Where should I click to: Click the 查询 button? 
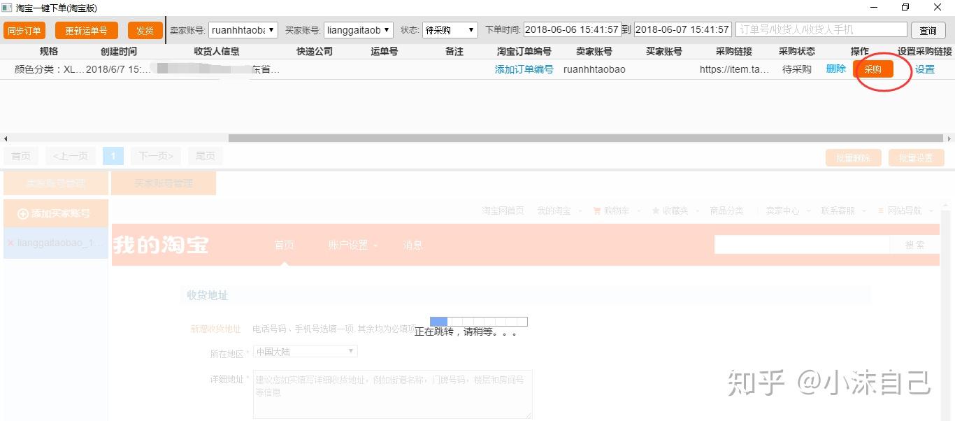point(928,31)
